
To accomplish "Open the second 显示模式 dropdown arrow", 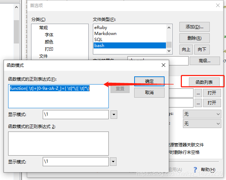I will pyautogui.click(x=113, y=162).
